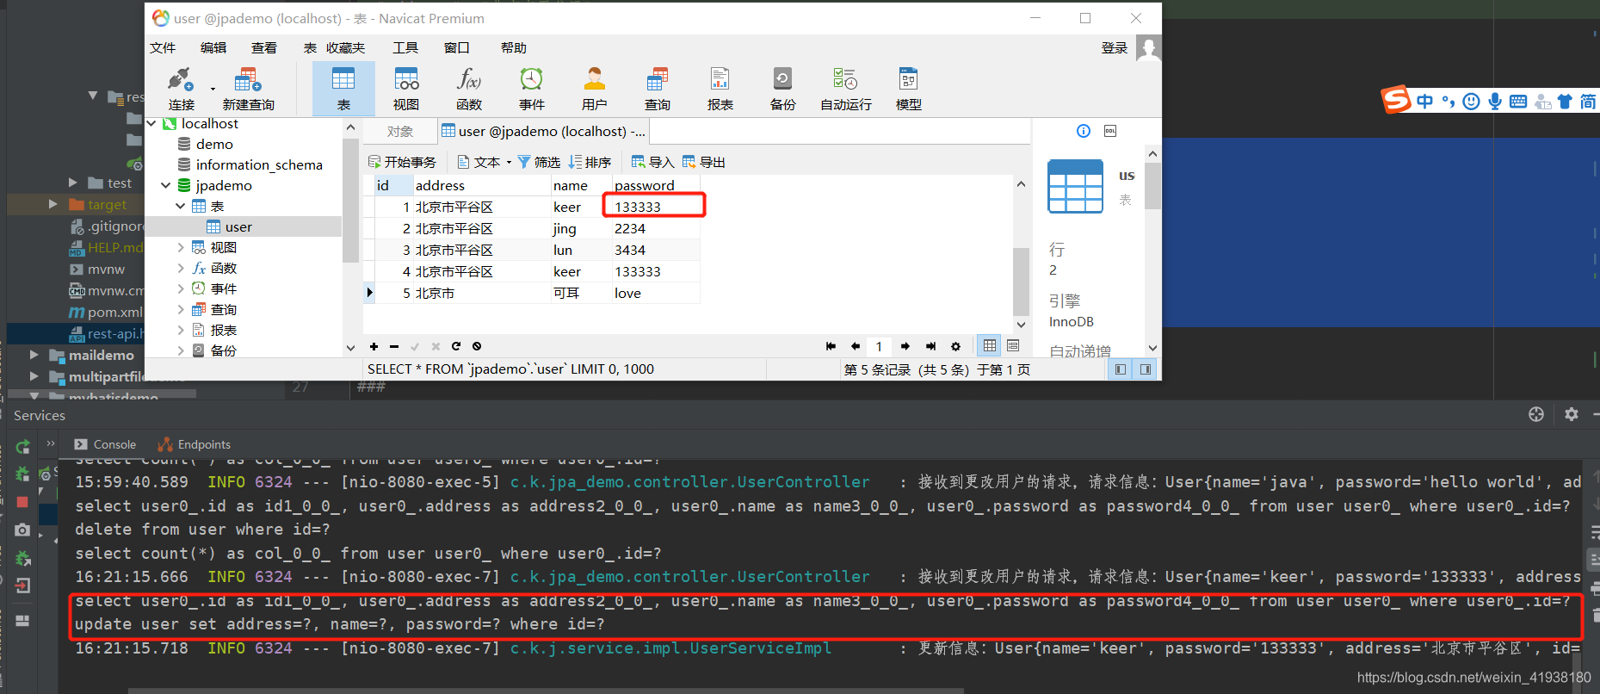
Task: Switch to the 对象 tab
Action: click(399, 132)
